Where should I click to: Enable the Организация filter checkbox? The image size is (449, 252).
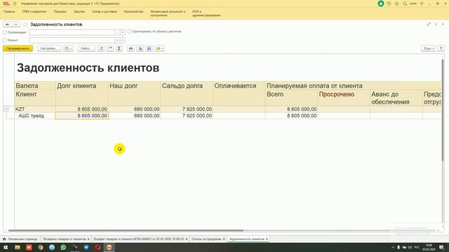[5, 33]
